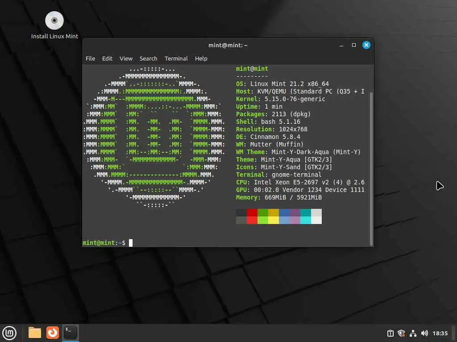This screenshot has width=457, height=342.
Task: Open the Edit menu in Terminal
Action: coord(107,58)
